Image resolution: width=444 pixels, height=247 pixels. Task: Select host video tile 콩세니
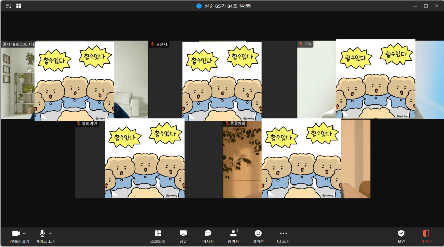click(75, 80)
